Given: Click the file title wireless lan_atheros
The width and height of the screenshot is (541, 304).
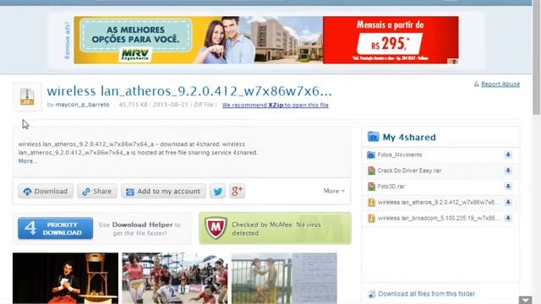Looking at the screenshot, I should tap(189, 91).
